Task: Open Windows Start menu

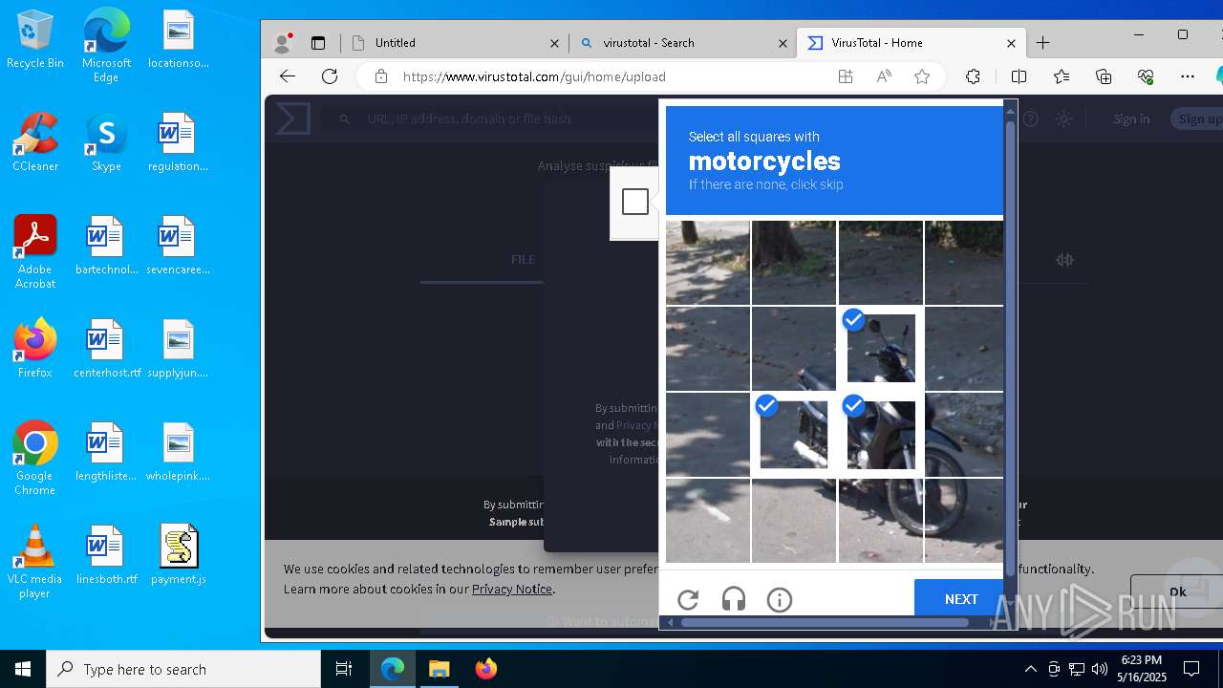Action: pos(23,669)
